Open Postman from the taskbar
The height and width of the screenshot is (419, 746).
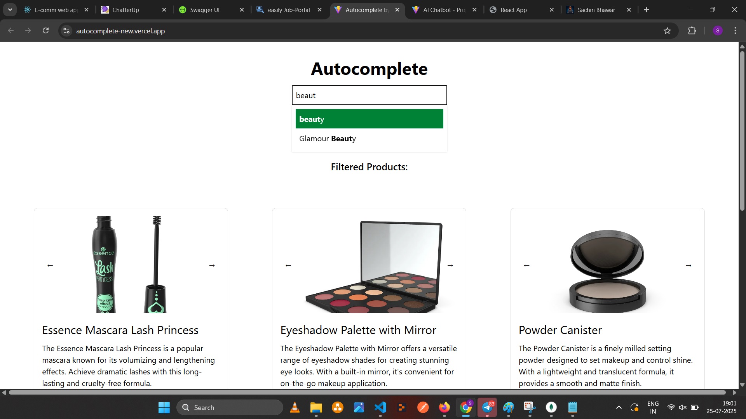(x=423, y=407)
